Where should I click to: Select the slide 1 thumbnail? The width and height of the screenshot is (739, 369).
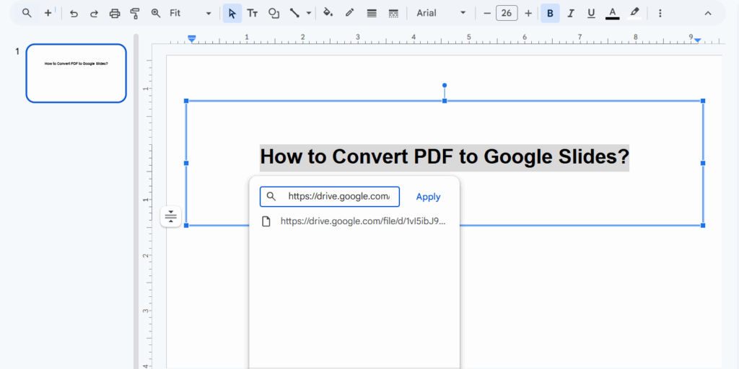(x=76, y=73)
